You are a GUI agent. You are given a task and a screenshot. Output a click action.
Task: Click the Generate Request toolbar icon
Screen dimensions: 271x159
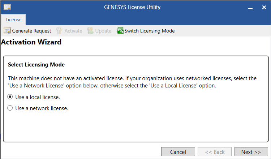pyautogui.click(x=7, y=31)
